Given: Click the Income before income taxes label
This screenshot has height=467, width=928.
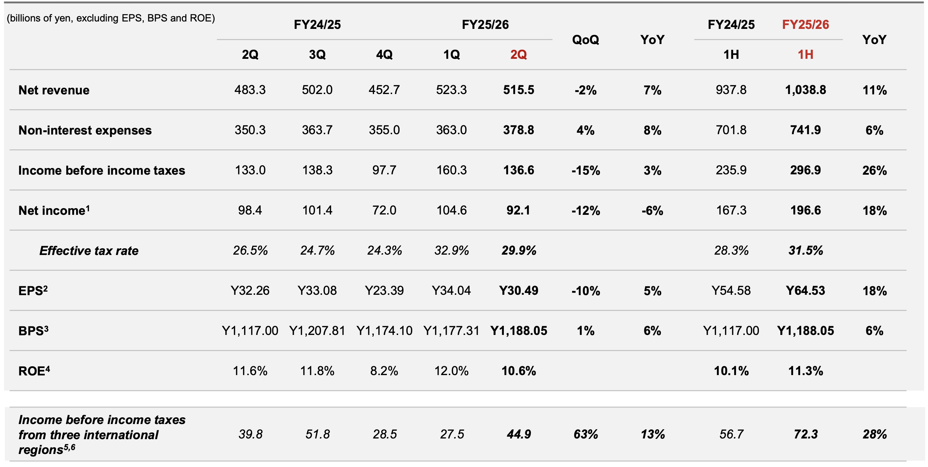Looking at the screenshot, I should coord(101,170).
